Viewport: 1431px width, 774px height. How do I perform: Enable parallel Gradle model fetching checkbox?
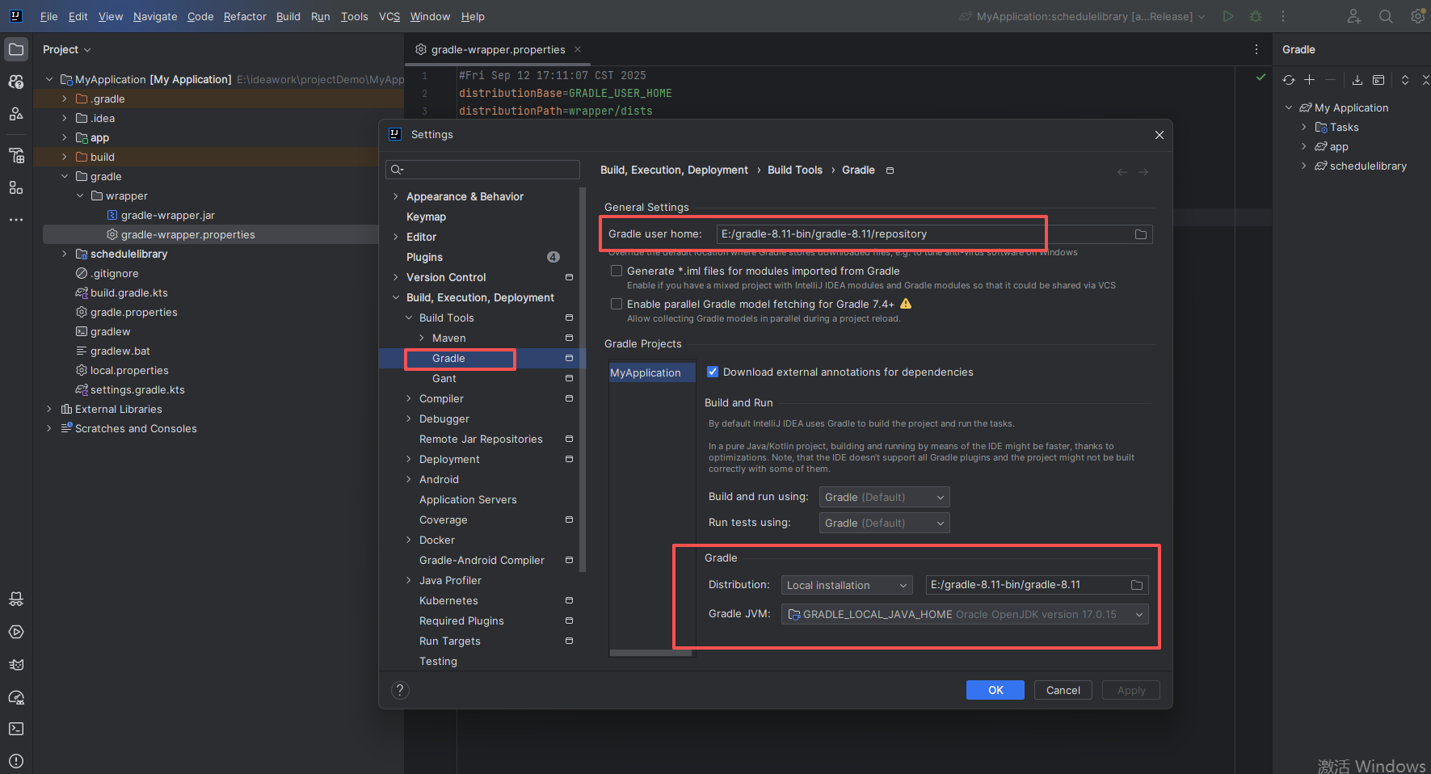point(617,304)
